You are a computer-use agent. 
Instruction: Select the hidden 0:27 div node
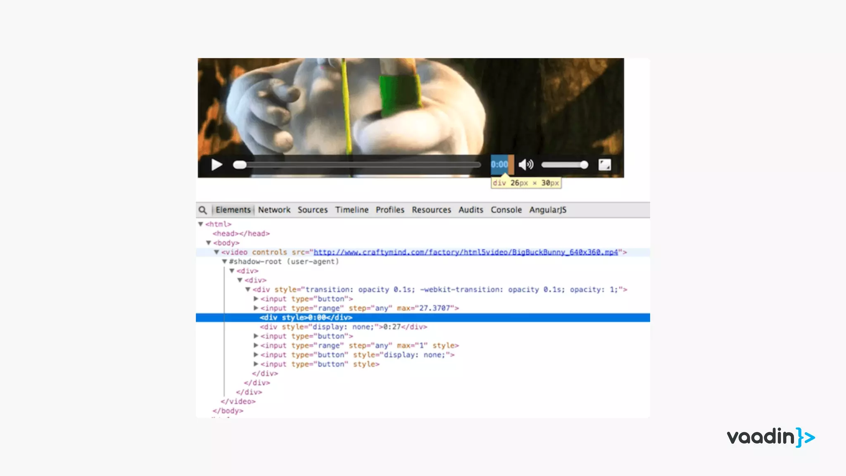click(x=343, y=327)
